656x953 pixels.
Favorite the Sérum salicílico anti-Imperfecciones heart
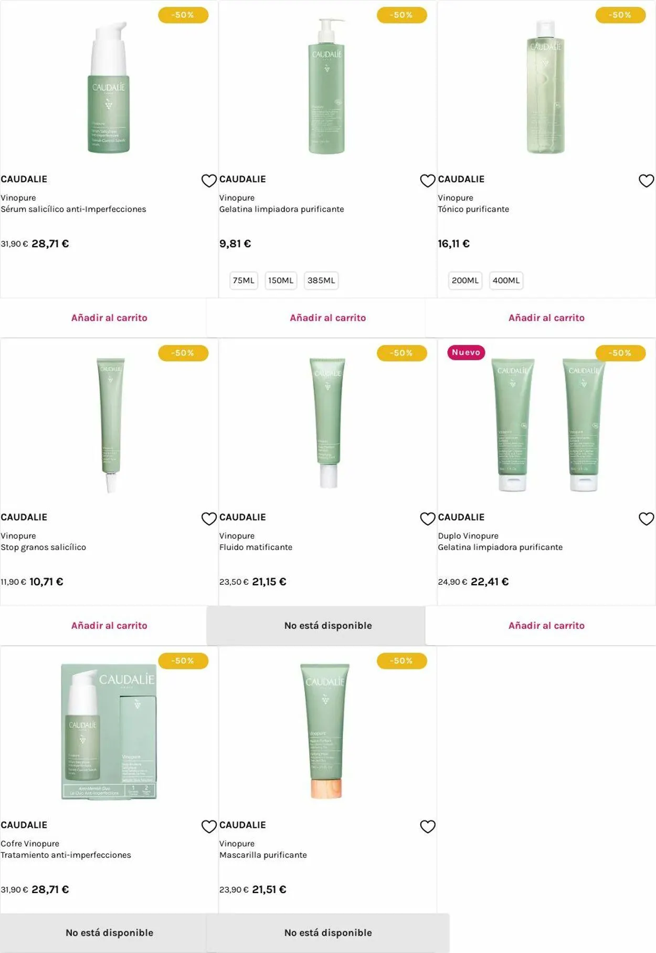point(209,181)
